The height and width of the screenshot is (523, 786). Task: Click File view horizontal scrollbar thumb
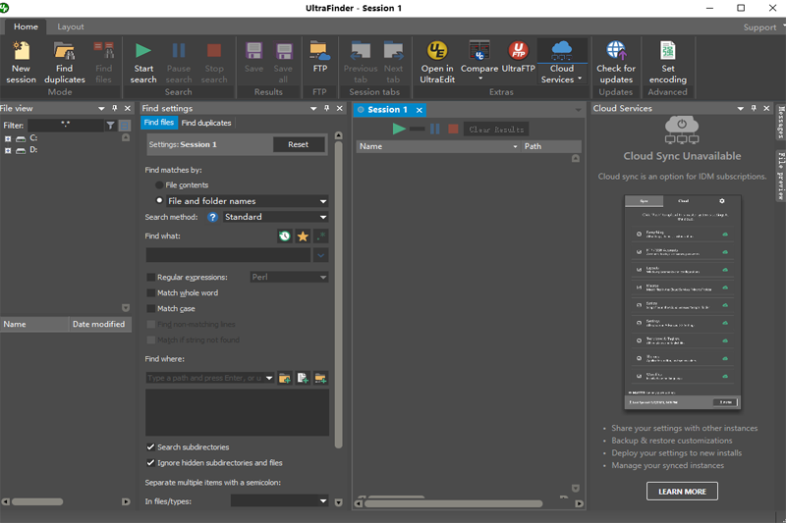point(37,501)
